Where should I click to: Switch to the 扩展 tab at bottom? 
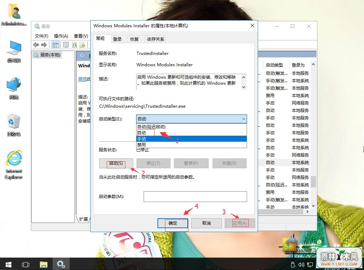(x=83, y=219)
